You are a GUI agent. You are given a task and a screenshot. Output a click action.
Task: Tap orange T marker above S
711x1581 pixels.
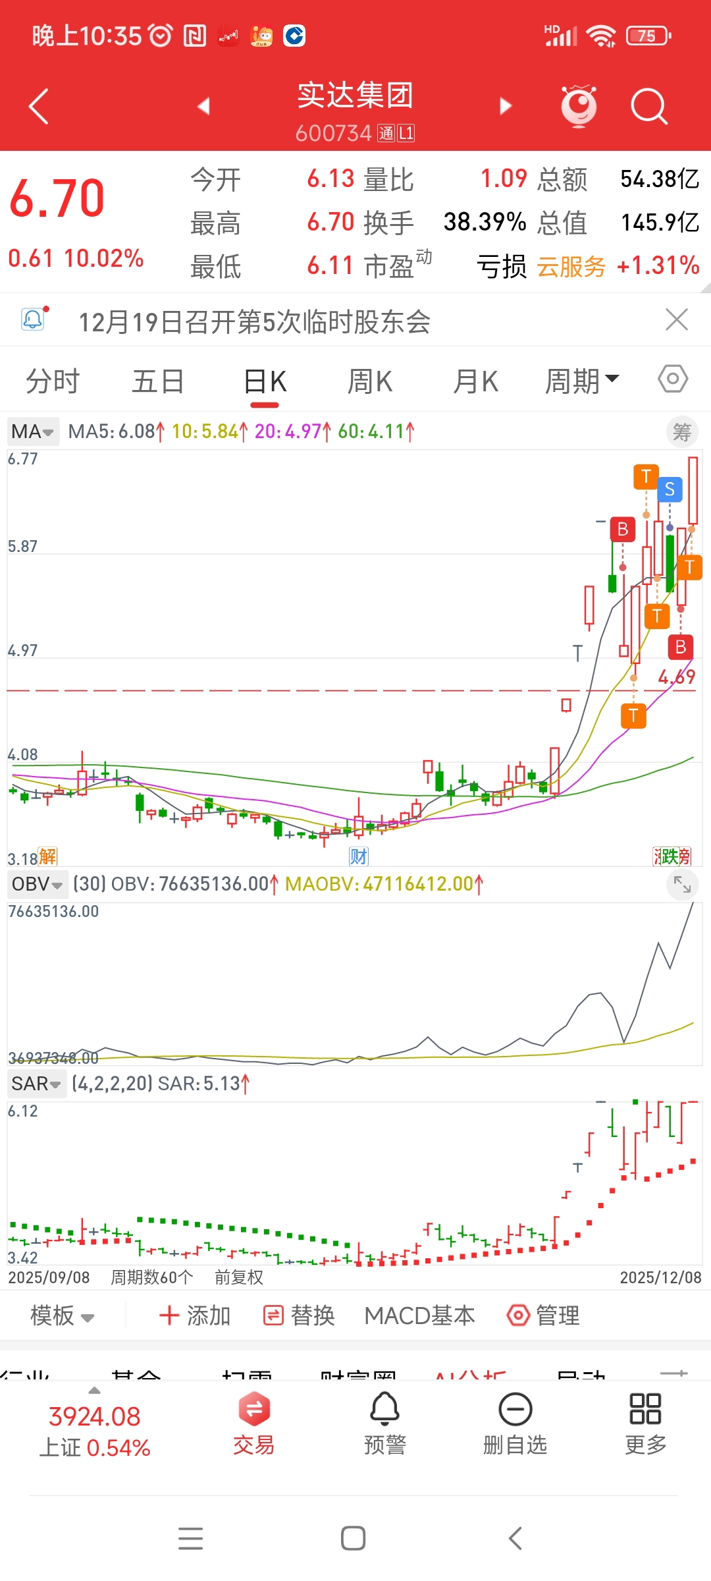[646, 476]
